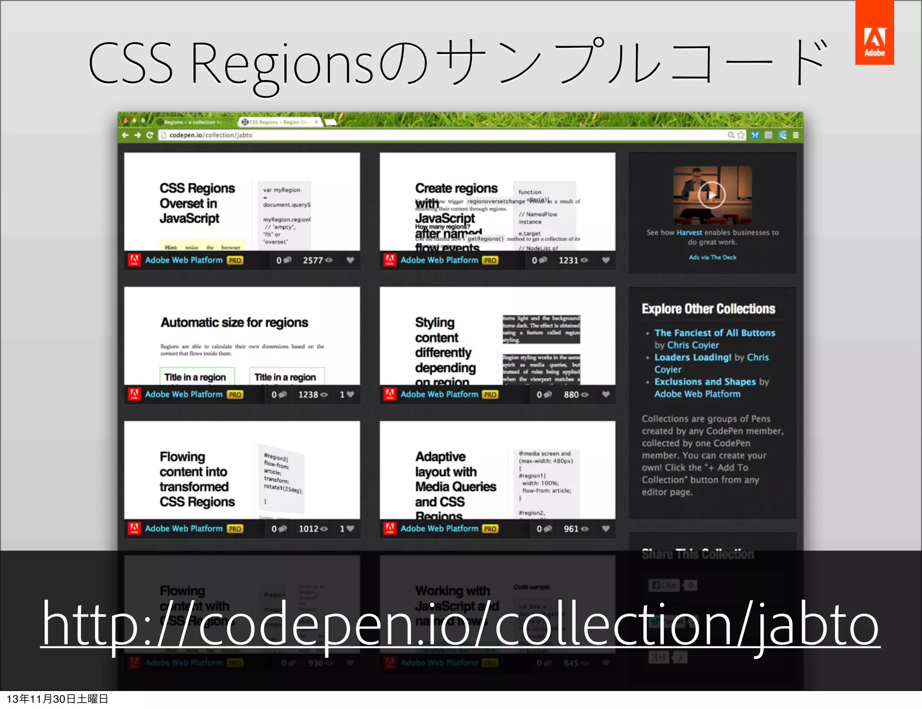Open Adobe Web Platform author on Automatic size pen
922x709 pixels.
coord(184,394)
